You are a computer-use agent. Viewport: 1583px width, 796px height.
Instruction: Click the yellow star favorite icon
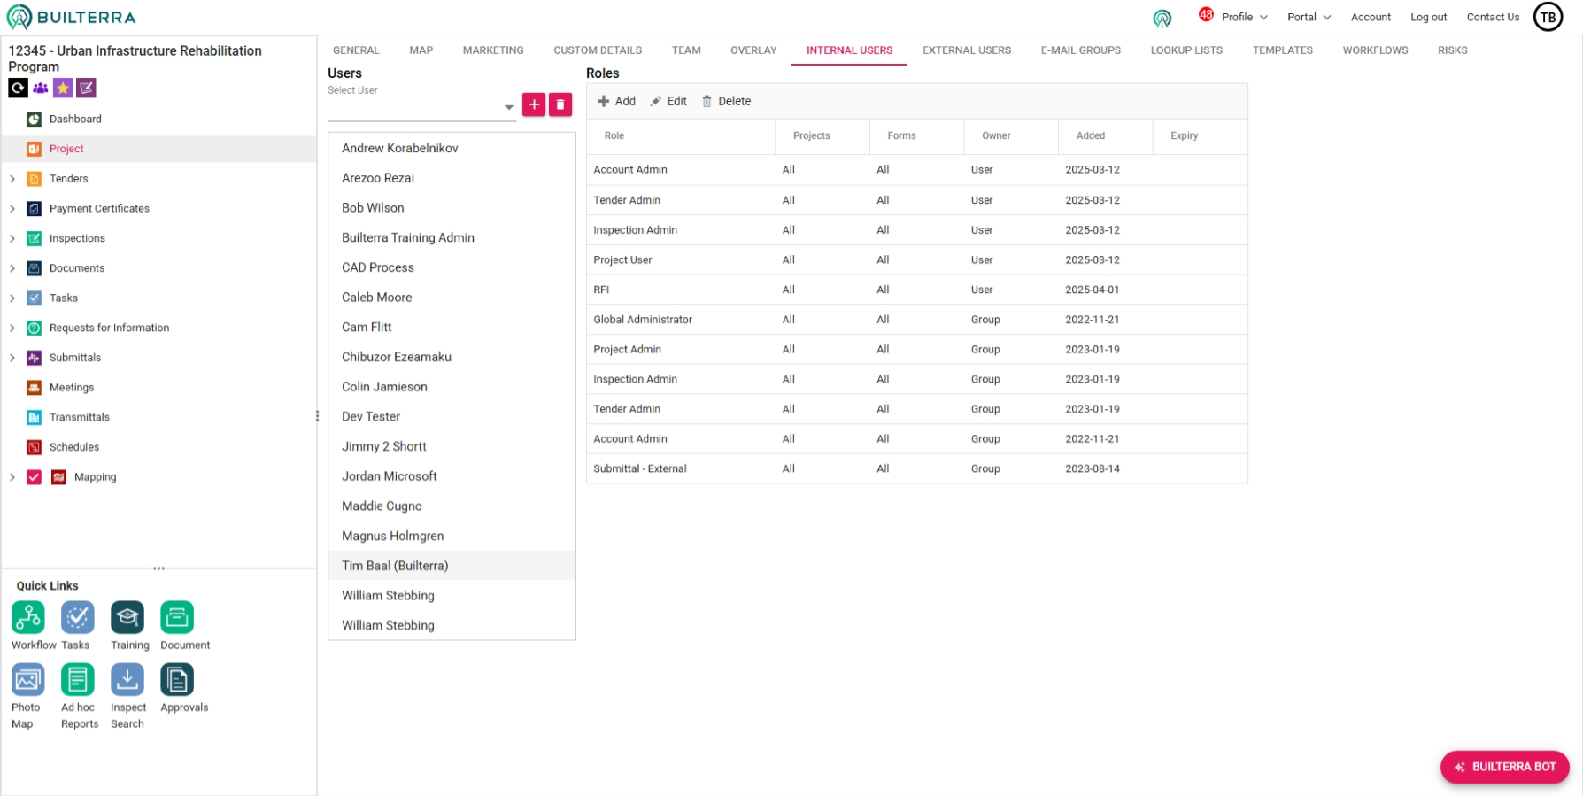[63, 88]
